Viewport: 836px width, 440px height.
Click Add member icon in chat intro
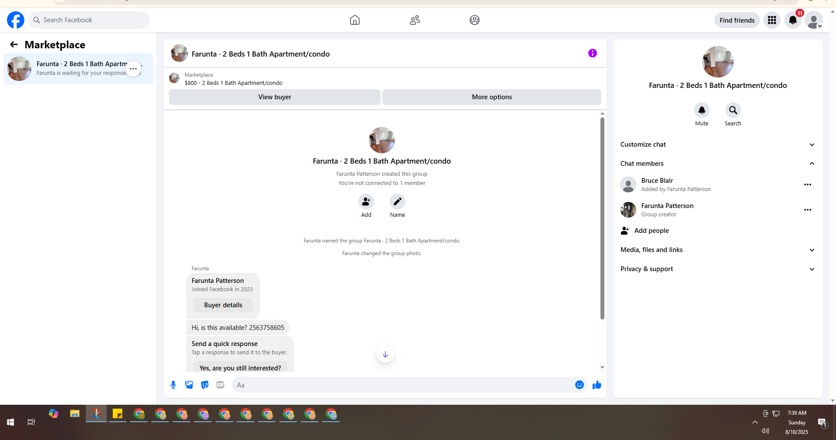tap(366, 202)
